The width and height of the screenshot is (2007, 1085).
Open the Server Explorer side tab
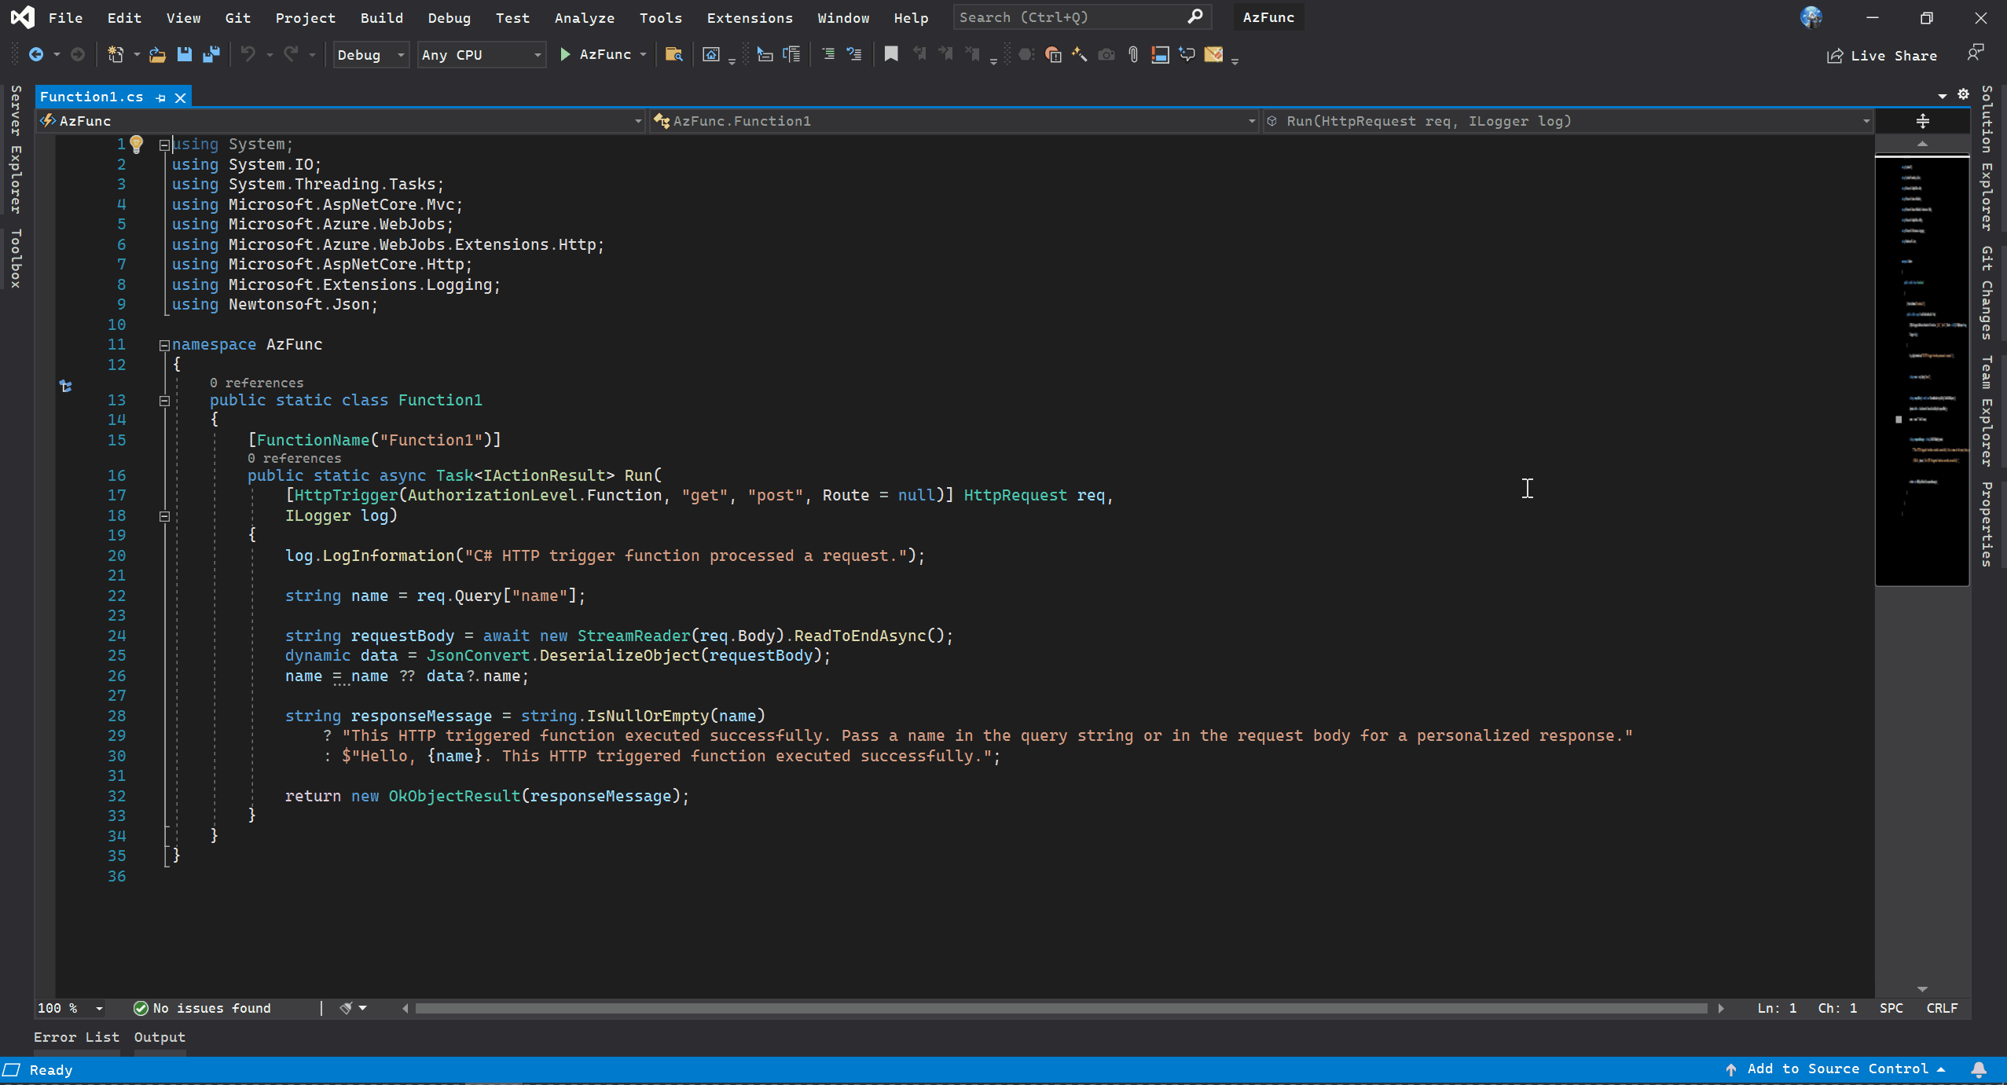(x=16, y=149)
